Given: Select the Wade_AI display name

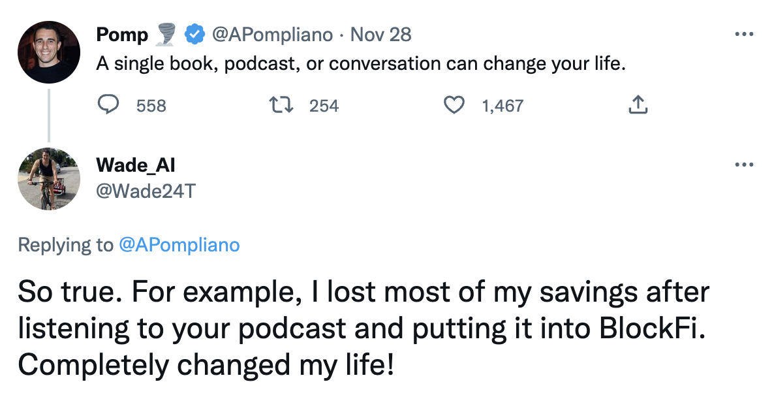Looking at the screenshot, I should [135, 165].
